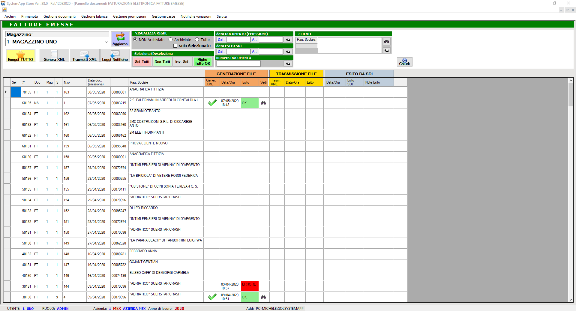Click TRASMISSIONE FILE yellow header
The image size is (576, 311).
coord(296,74)
